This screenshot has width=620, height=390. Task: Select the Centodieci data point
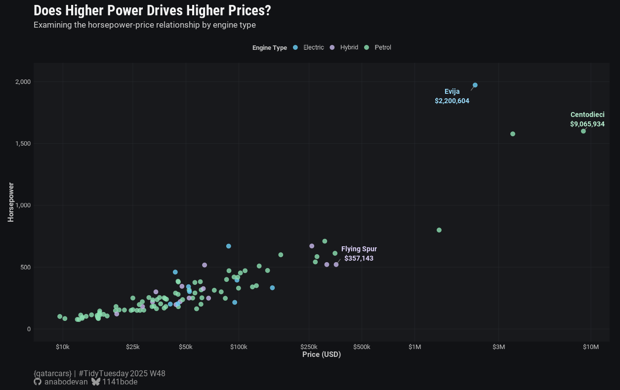(x=583, y=131)
